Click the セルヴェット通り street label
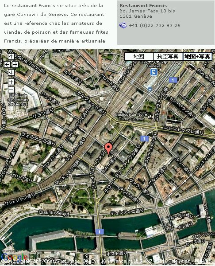 click(92, 102)
